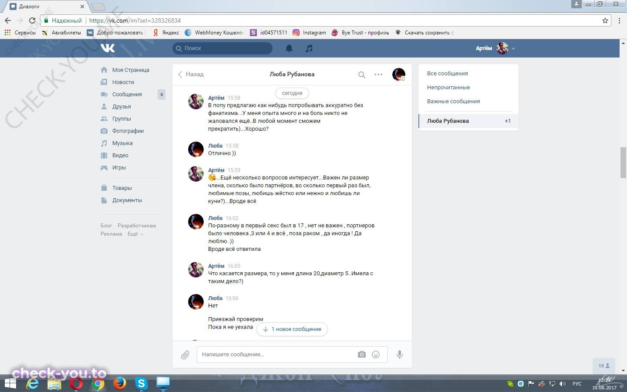Click the browser back arrow
This screenshot has width=627, height=392.
(8, 20)
